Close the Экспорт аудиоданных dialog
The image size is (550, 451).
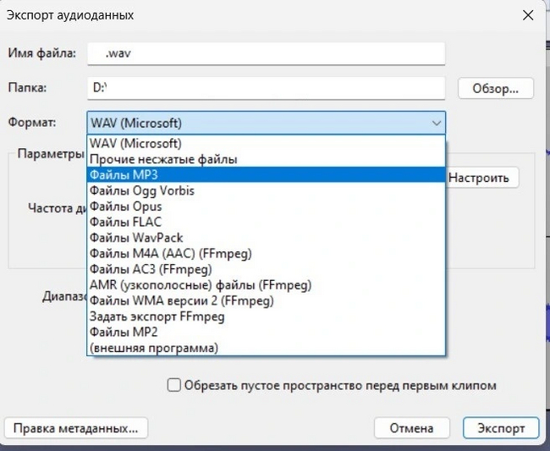529,15
